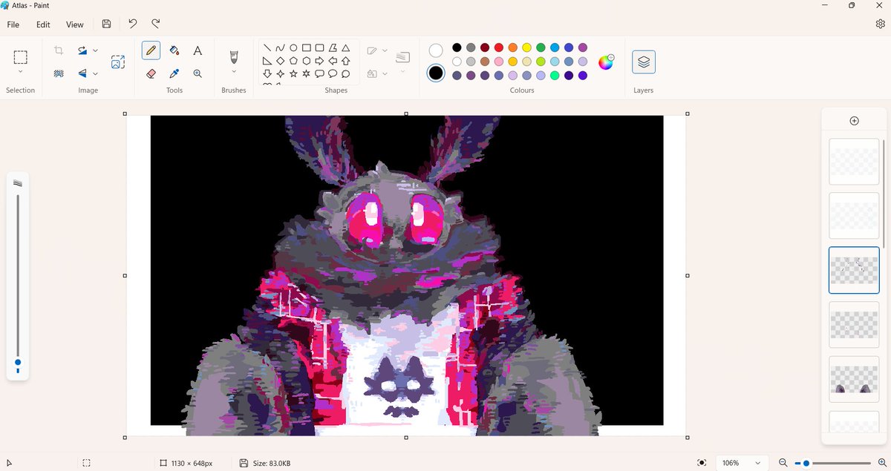Open Paint settings gear
This screenshot has width=891, height=471.
[x=880, y=24]
